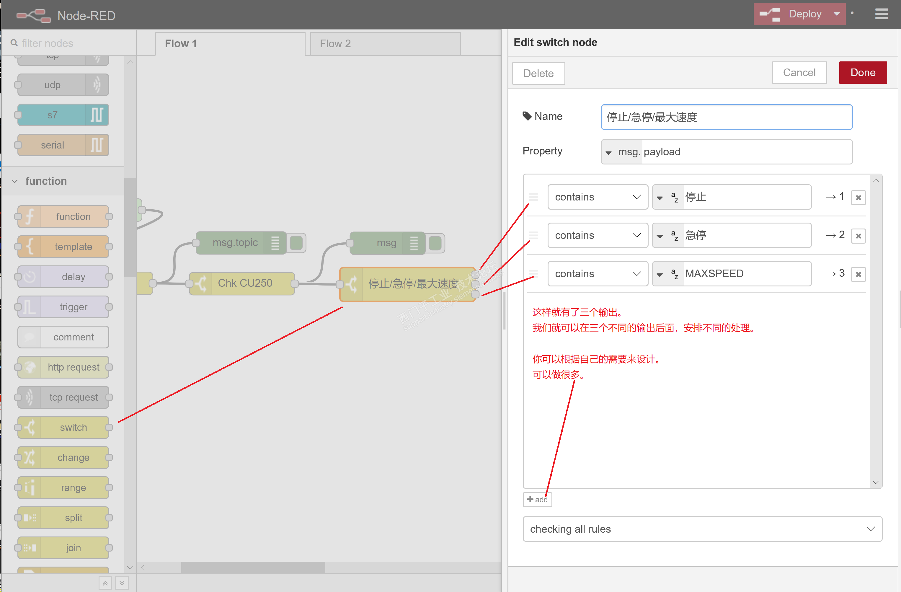Image resolution: width=901 pixels, height=592 pixels.
Task: Click the add rule button
Action: pos(537,499)
